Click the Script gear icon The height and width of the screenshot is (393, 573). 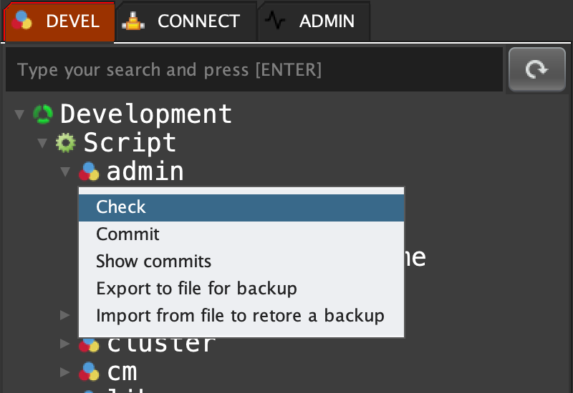pos(66,143)
